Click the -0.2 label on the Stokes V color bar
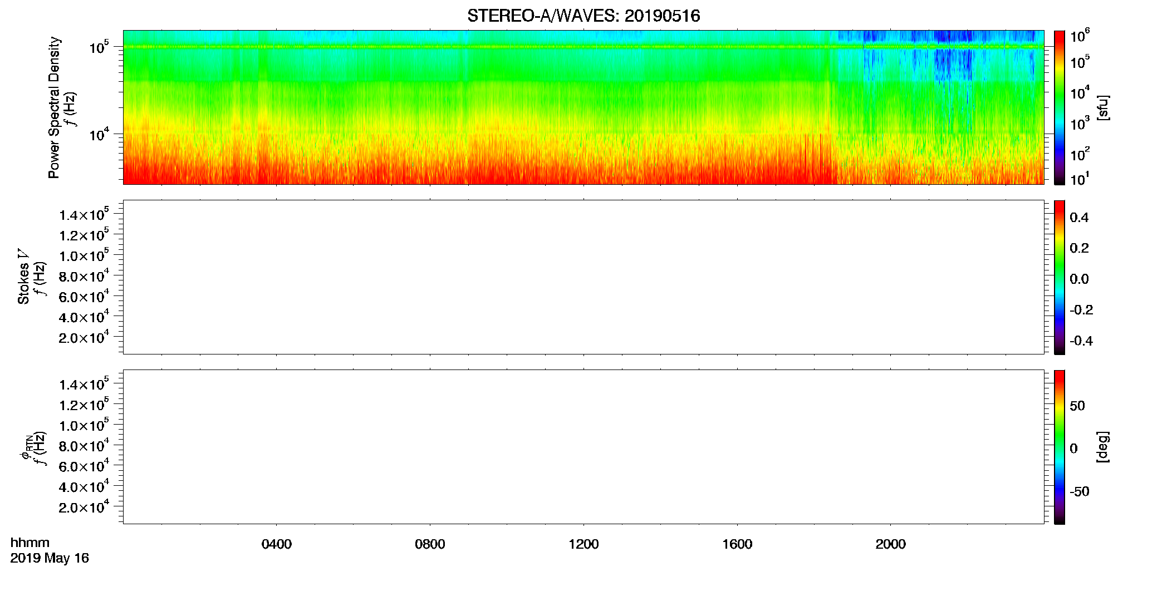 click(1081, 310)
